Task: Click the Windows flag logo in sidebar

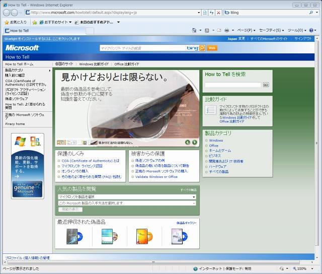Action: click(20, 141)
